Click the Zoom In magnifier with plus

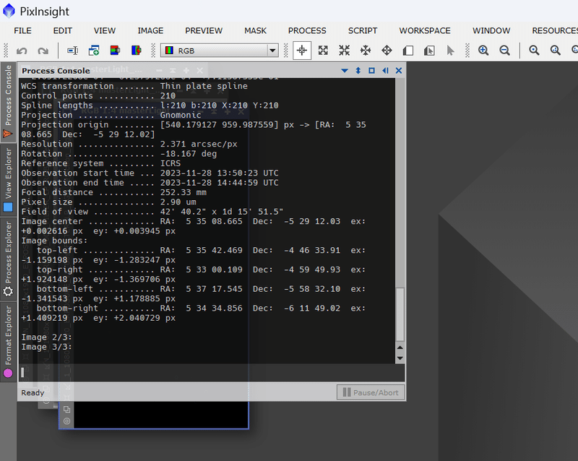(483, 51)
